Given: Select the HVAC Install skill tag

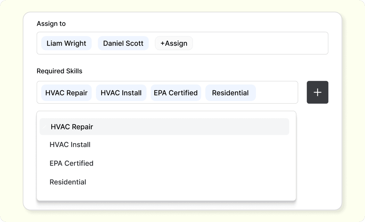Looking at the screenshot, I should tap(121, 92).
